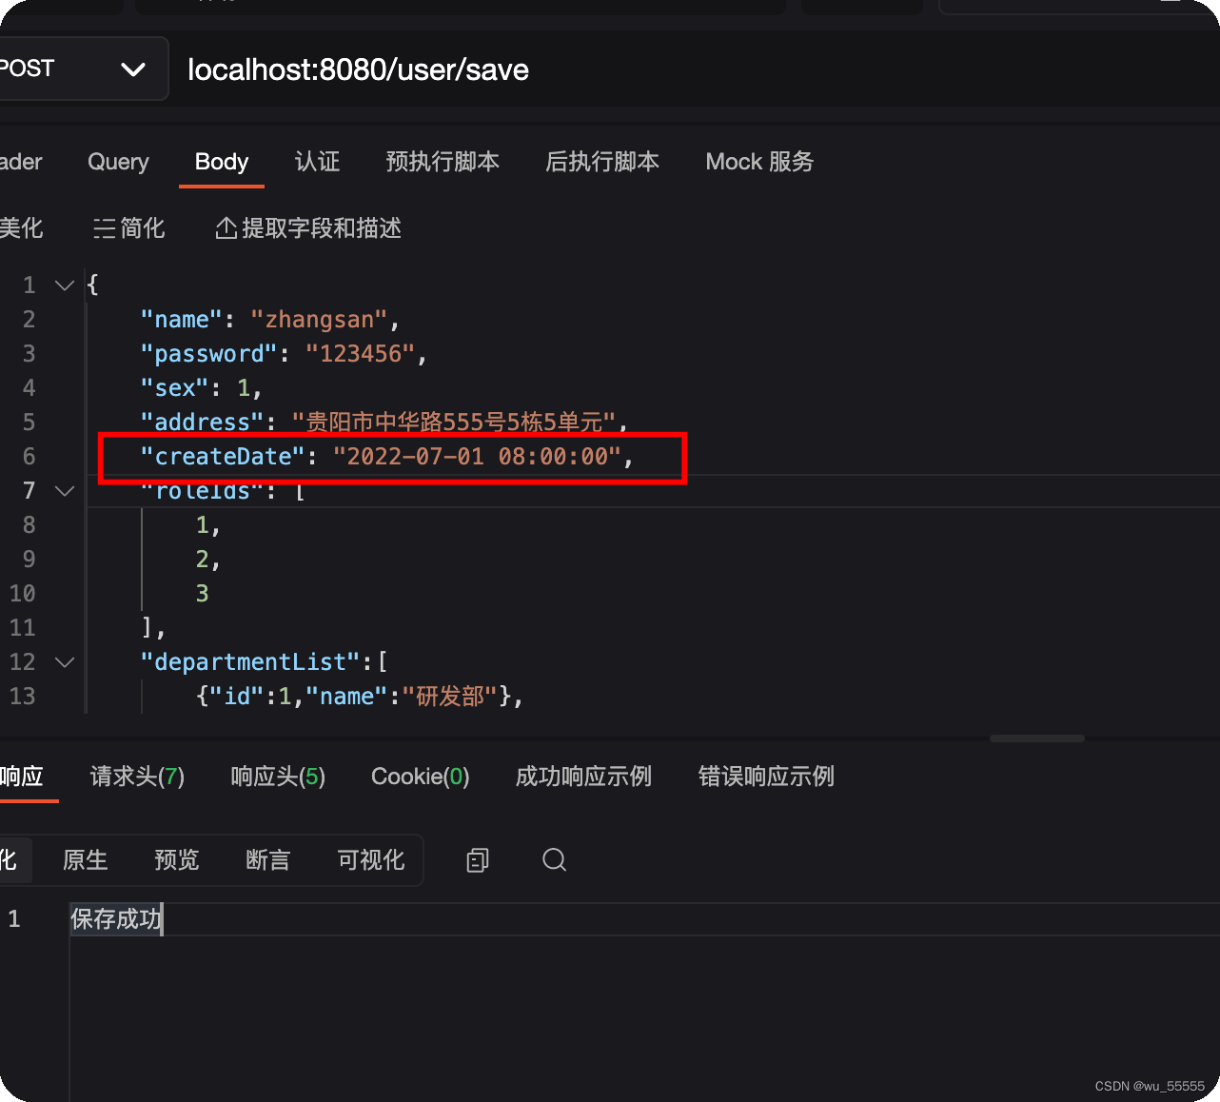Open the 认证 tab
1220x1102 pixels.
coord(317,162)
